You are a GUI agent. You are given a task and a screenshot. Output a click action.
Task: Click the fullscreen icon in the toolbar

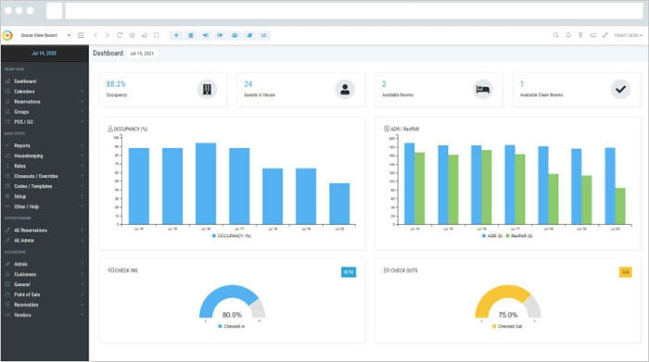(x=157, y=35)
